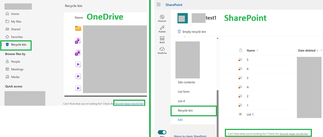Image resolution: width=323 pixels, height=137 pixels.
Task: Open OneDrive from the SharePoint app bar
Action: point(162,50)
